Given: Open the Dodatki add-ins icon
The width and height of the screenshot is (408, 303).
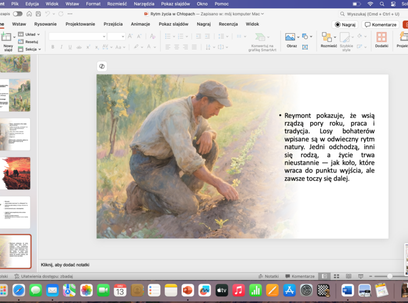Looking at the screenshot, I should pos(381,38).
